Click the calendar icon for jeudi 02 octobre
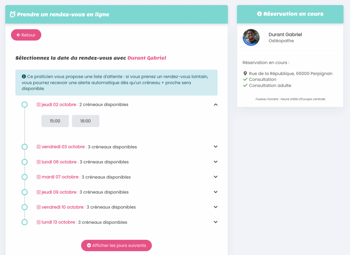The height and width of the screenshot is (255, 350). coord(39,105)
